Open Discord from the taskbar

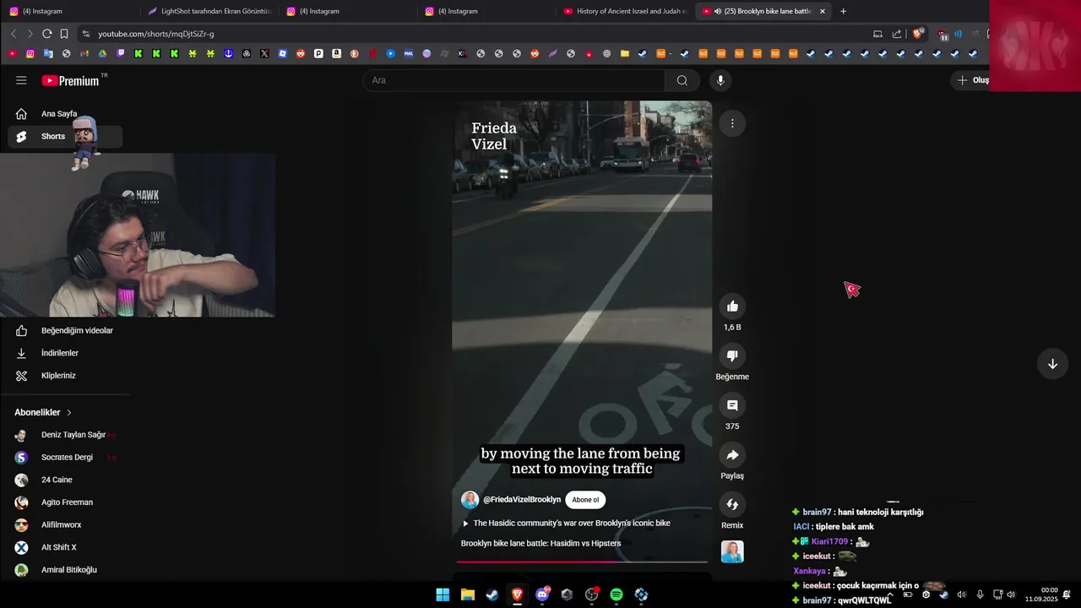(542, 594)
